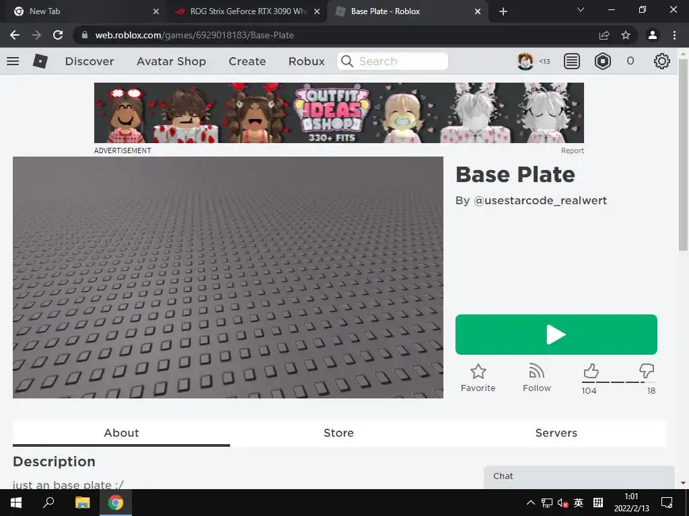Open the network tray icon
This screenshot has height=516, width=689.
pyautogui.click(x=546, y=503)
